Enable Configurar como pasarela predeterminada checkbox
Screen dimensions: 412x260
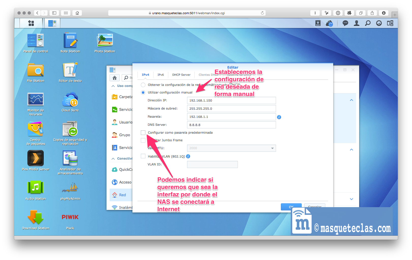click(x=143, y=133)
